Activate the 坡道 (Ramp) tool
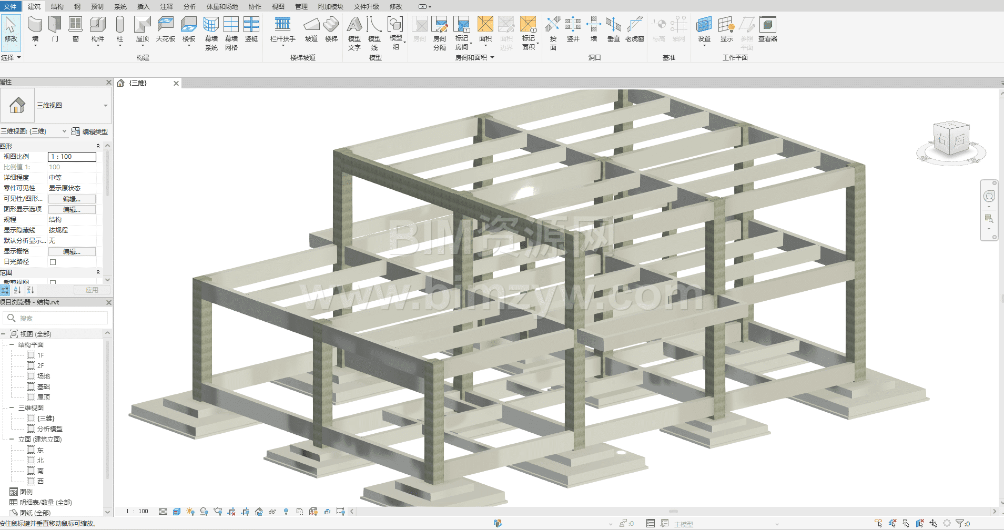 [311, 25]
